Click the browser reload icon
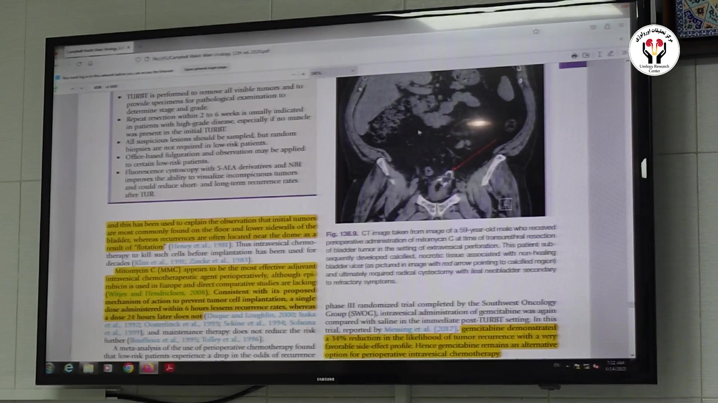The height and width of the screenshot is (403, 718). [79, 64]
